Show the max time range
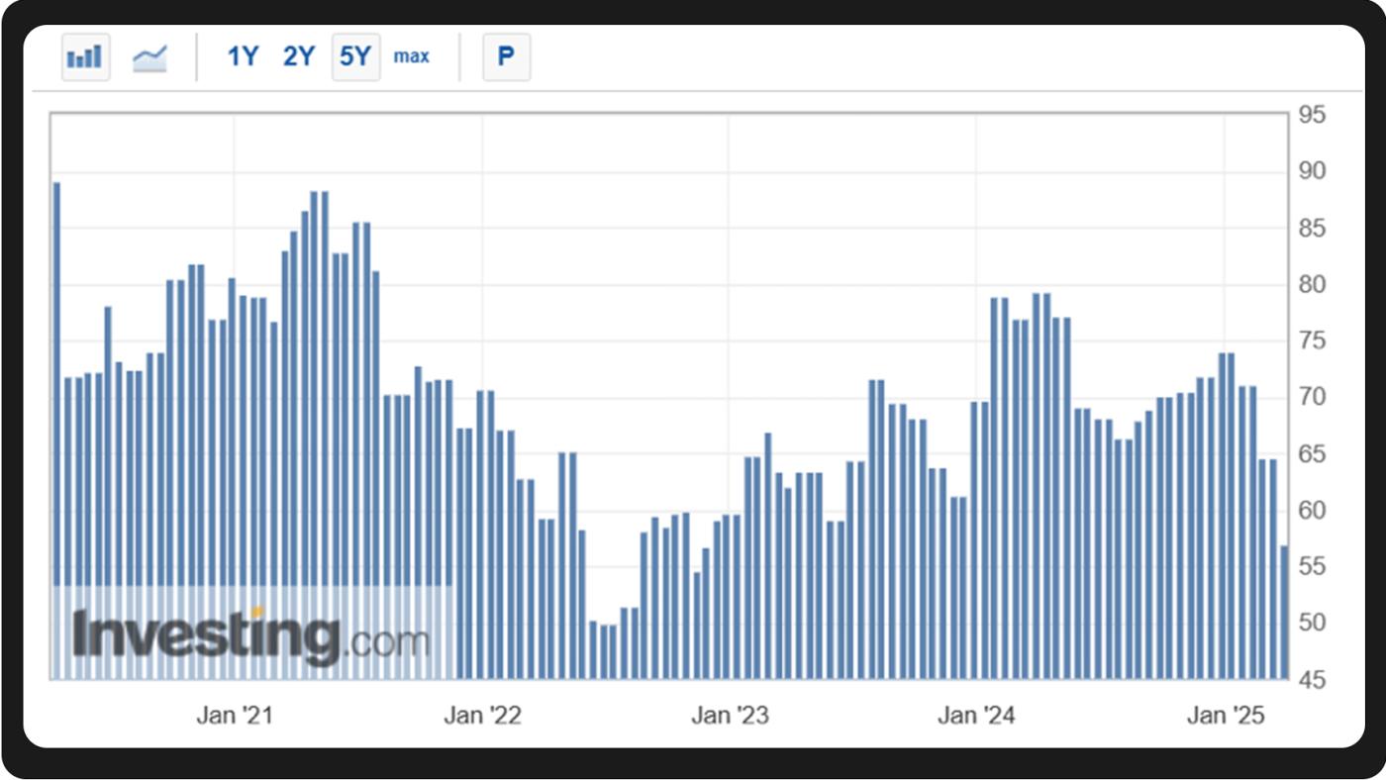 (x=412, y=56)
